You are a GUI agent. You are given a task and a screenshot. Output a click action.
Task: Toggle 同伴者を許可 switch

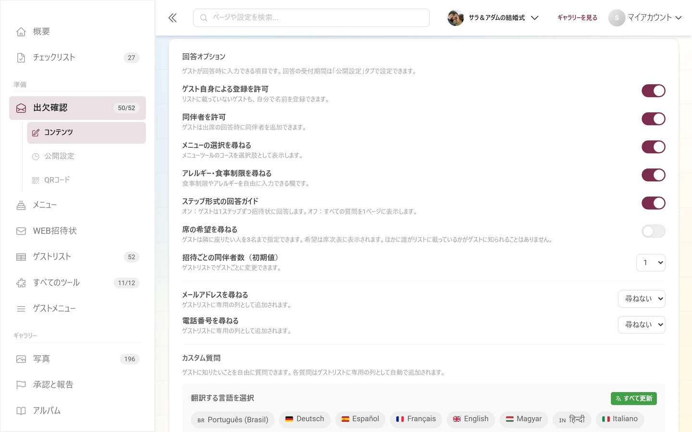point(654,119)
